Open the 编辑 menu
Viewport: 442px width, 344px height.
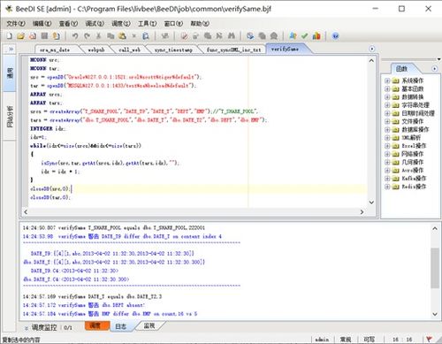tap(42, 24)
